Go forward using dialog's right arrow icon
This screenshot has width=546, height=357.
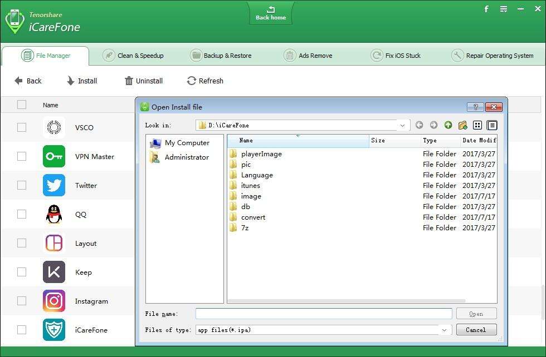click(433, 125)
